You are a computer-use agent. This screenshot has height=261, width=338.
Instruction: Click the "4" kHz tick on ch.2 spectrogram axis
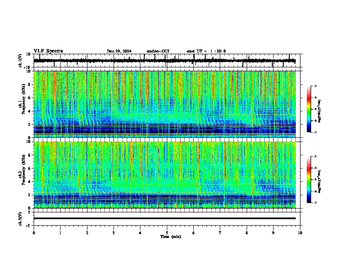click(x=29, y=182)
